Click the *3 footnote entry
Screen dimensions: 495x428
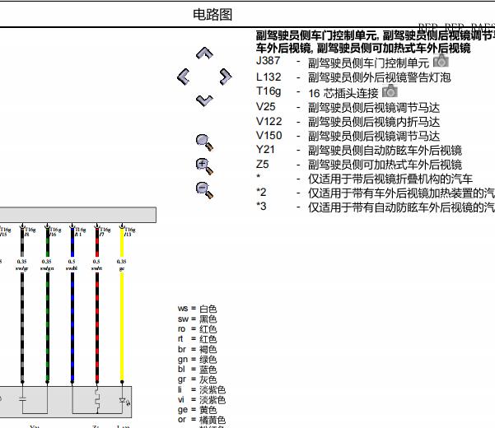[376, 207]
